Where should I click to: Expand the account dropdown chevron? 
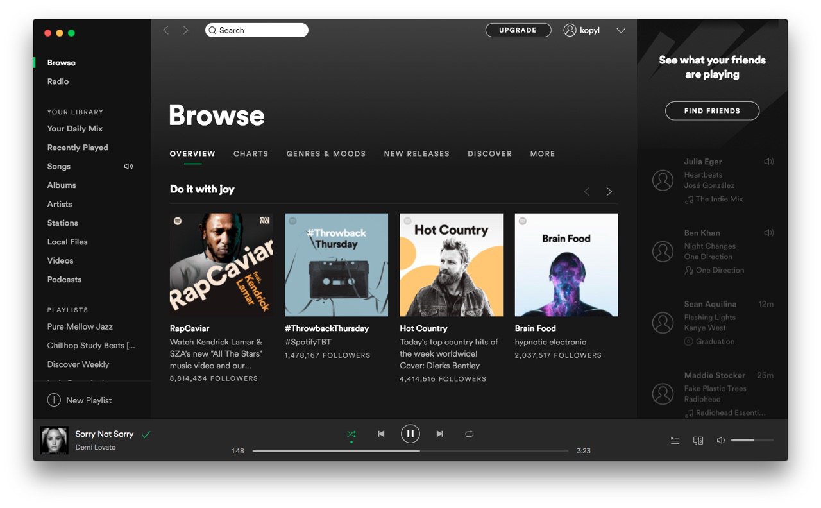point(620,30)
